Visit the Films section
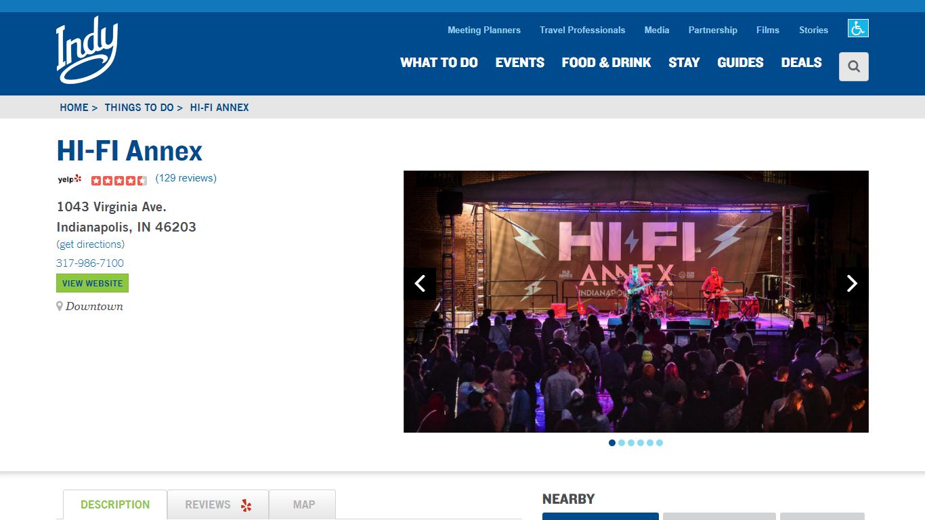925x520 pixels. [768, 30]
